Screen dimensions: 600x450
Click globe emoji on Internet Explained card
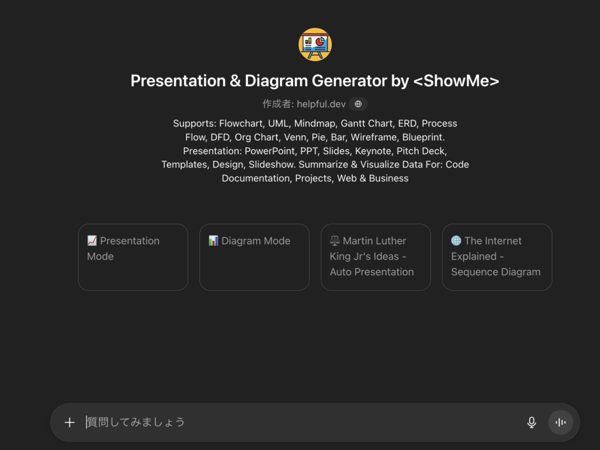(456, 241)
